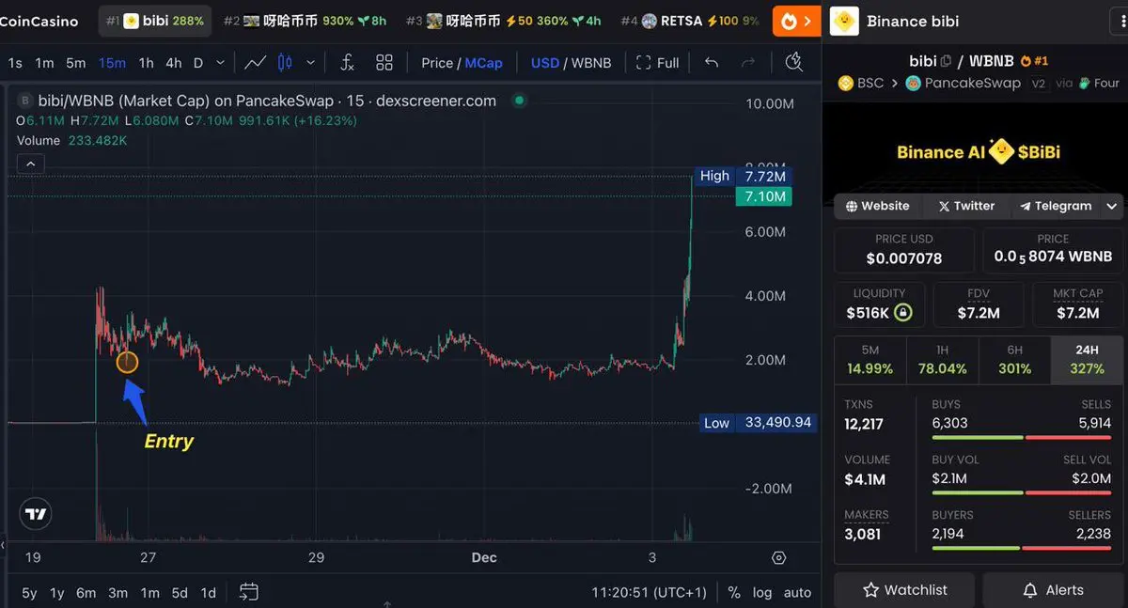Add token to Watchlist
The width and height of the screenshot is (1128, 608).
[904, 590]
